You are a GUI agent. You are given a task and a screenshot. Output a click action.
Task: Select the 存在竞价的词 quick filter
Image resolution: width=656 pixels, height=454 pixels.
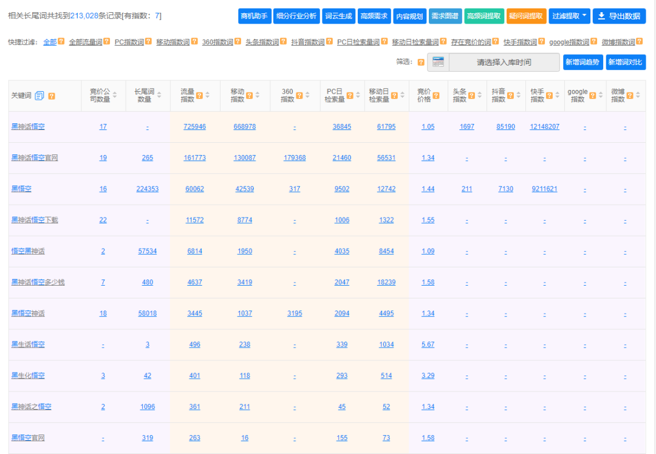pos(471,42)
